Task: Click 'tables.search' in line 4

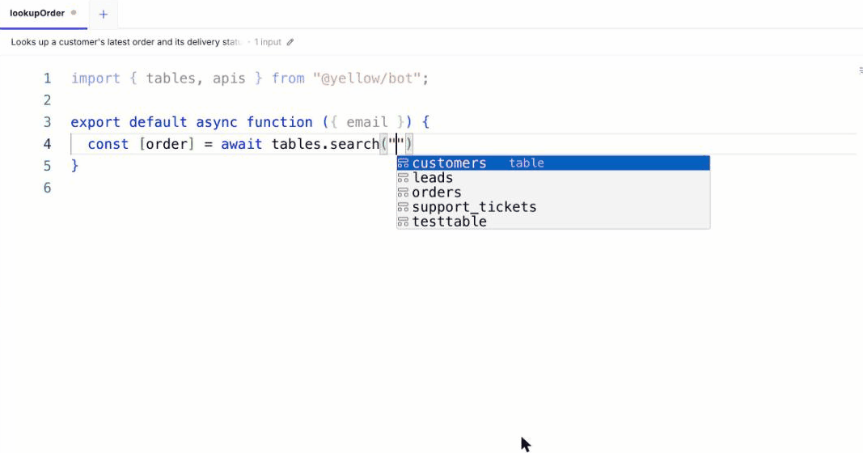Action: pyautogui.click(x=325, y=144)
